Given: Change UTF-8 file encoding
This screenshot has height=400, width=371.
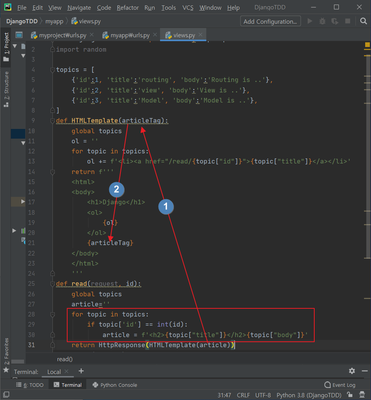Looking at the screenshot, I should point(263,395).
